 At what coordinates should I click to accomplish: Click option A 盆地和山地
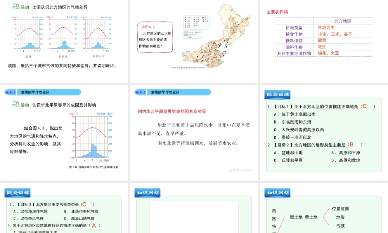[288, 153]
